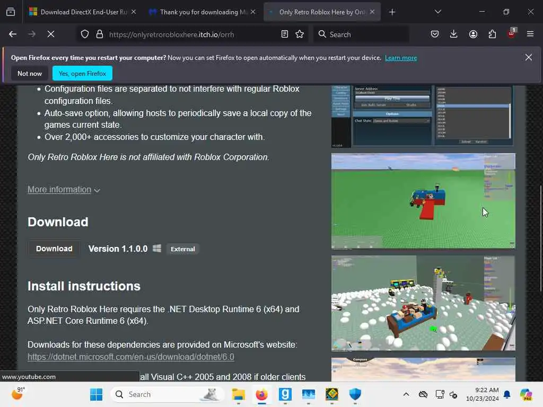
Task: Open the launcher settings screenshot thumbnail
Action: pyautogui.click(x=423, y=116)
